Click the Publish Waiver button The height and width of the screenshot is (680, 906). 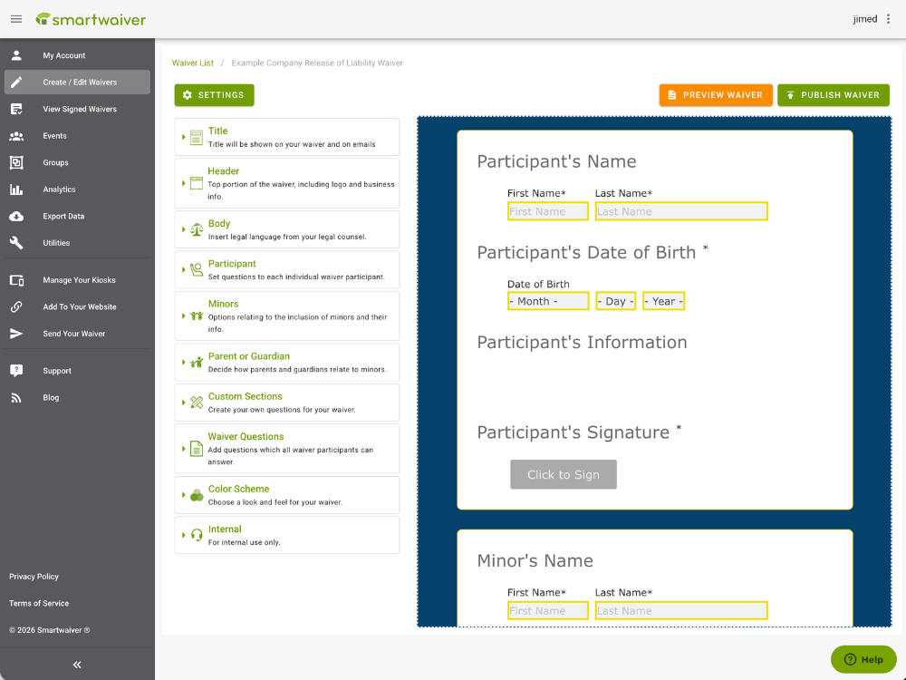pos(833,94)
